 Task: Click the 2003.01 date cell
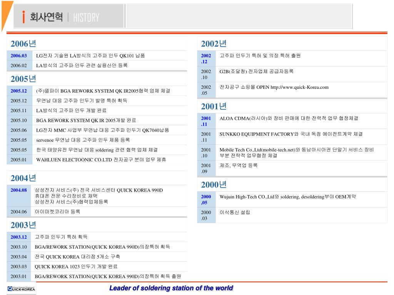tap(18, 277)
